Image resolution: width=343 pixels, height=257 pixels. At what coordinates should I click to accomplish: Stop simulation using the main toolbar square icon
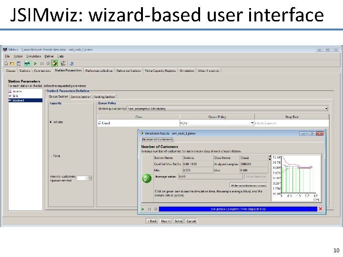[x=48, y=64]
